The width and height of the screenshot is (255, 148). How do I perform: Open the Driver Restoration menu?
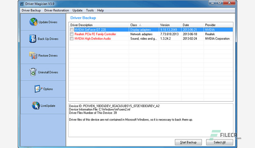point(56,10)
